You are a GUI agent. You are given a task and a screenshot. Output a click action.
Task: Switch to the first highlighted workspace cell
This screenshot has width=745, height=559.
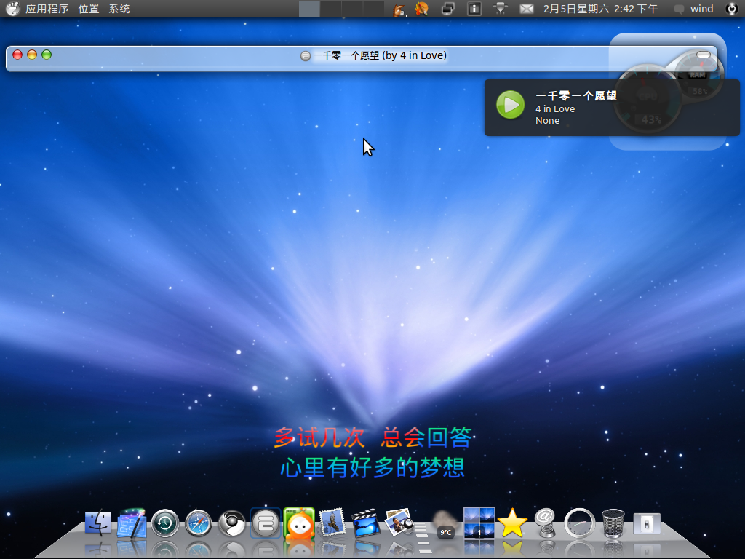[x=309, y=9]
